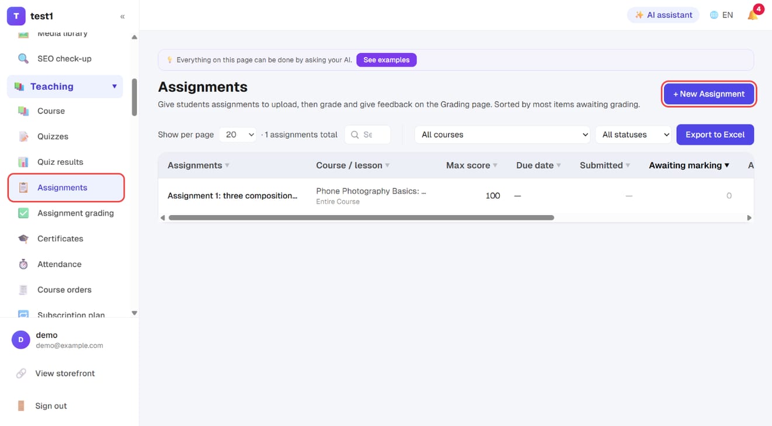Click the purple T workspace logo
Screen dimensions: 772x426
(16, 16)
